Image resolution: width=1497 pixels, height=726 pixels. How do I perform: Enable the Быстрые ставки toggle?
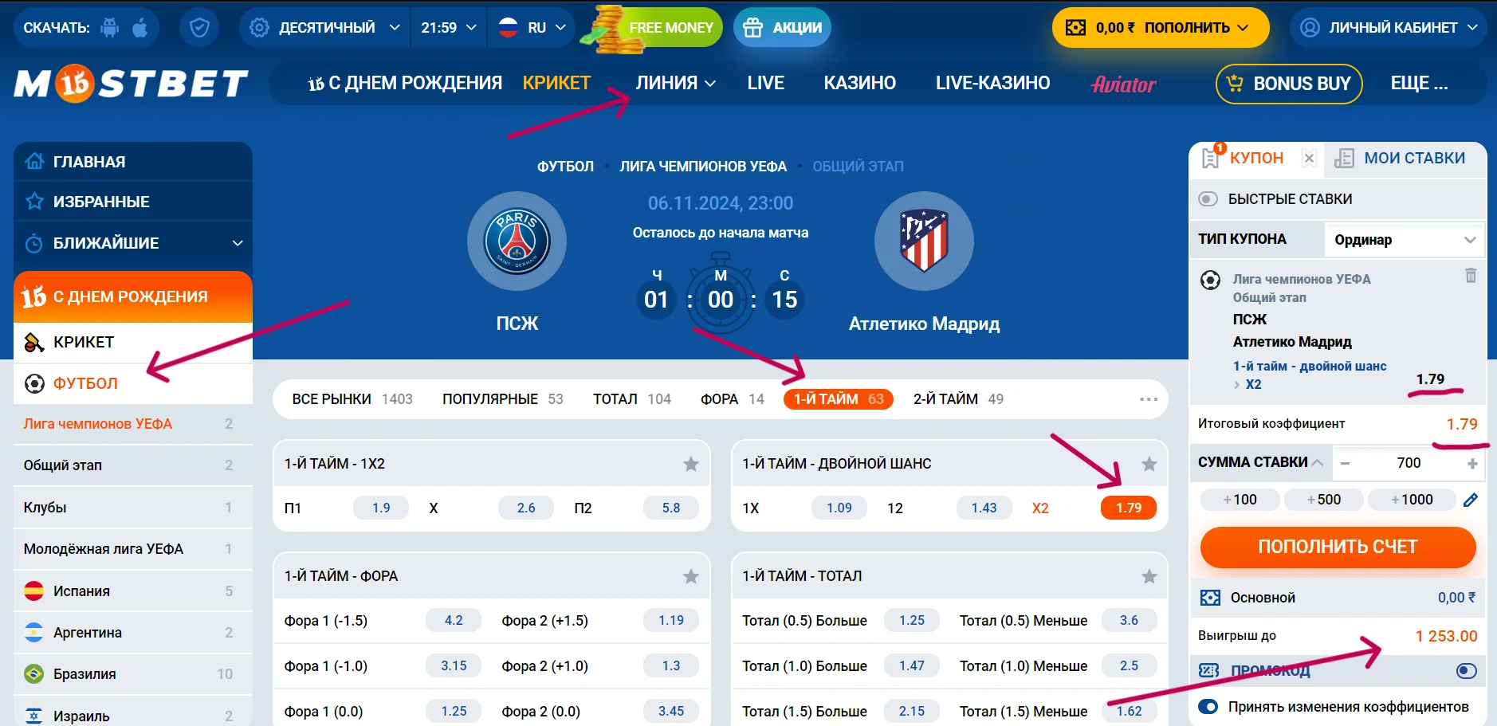[x=1208, y=199]
